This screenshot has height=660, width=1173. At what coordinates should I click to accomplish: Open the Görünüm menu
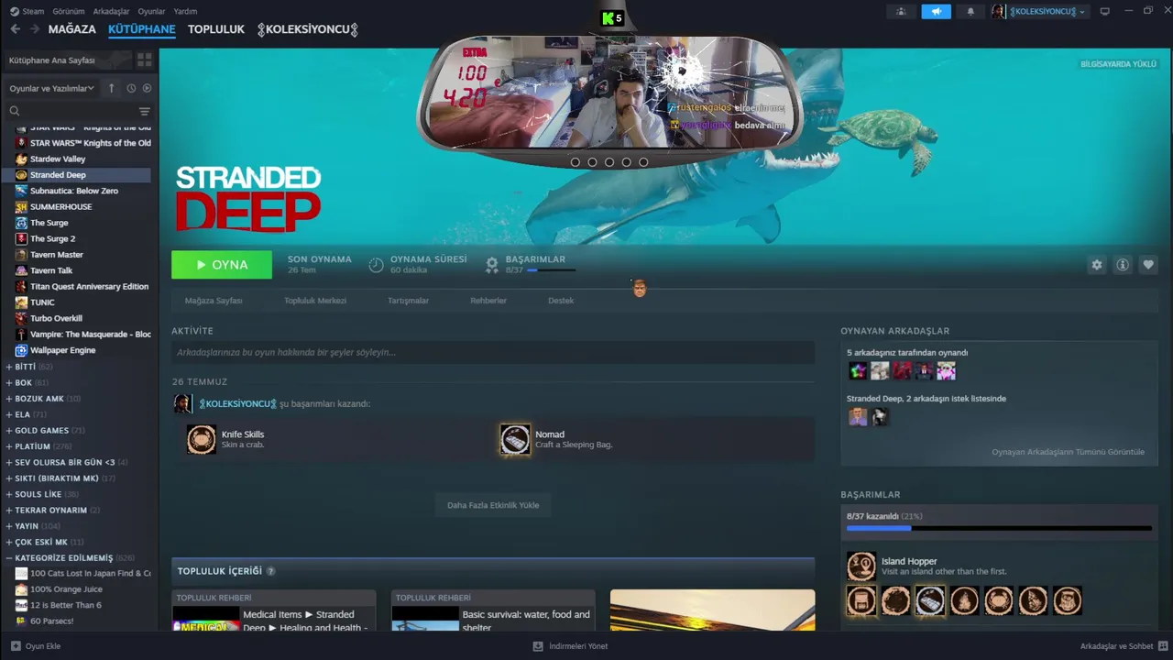[68, 12]
